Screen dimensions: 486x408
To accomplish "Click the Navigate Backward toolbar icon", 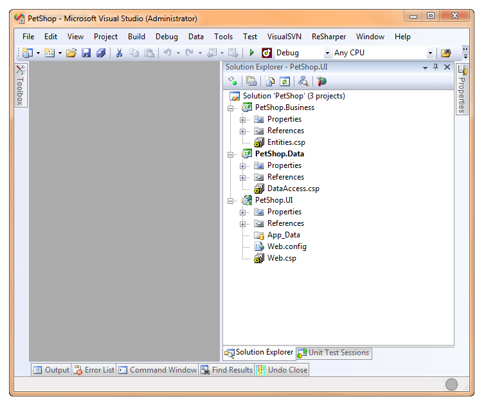I will tap(212, 53).
